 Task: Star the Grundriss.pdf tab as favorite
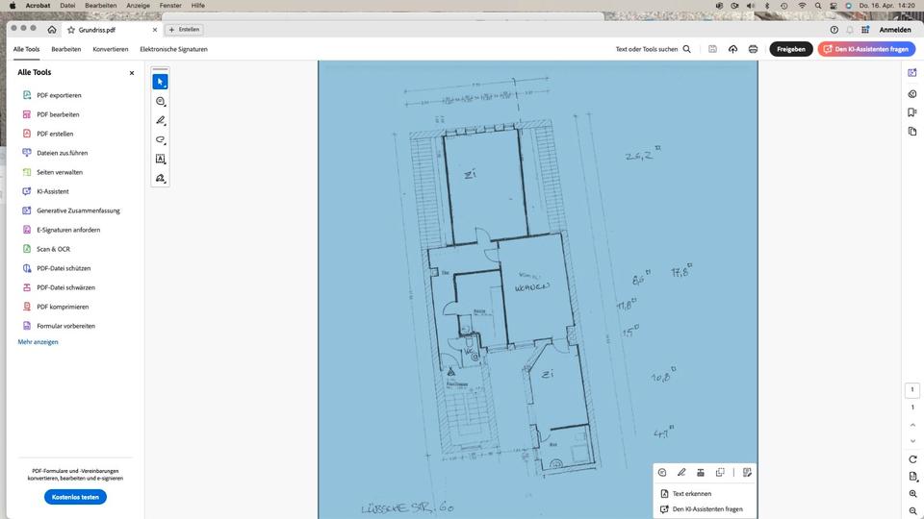(71, 30)
